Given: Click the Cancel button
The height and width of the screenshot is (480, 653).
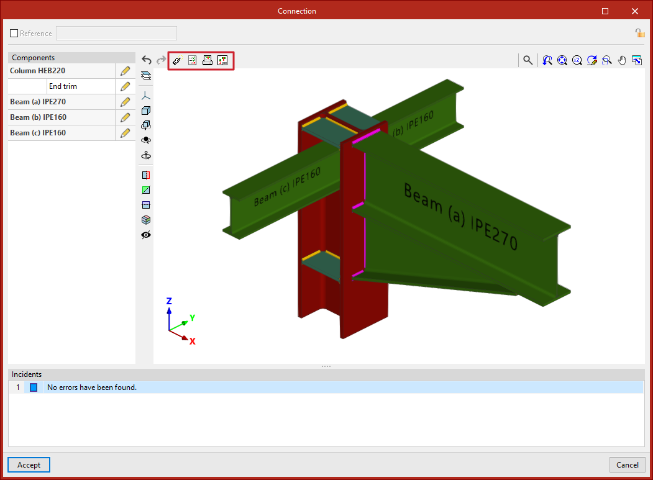Looking at the screenshot, I should [627, 464].
